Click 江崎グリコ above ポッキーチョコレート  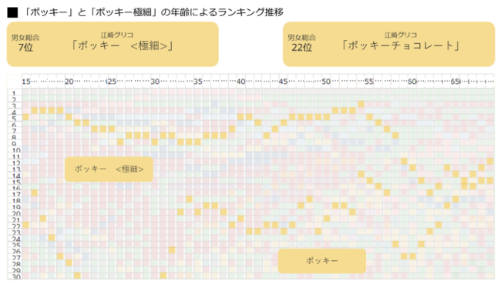point(401,35)
